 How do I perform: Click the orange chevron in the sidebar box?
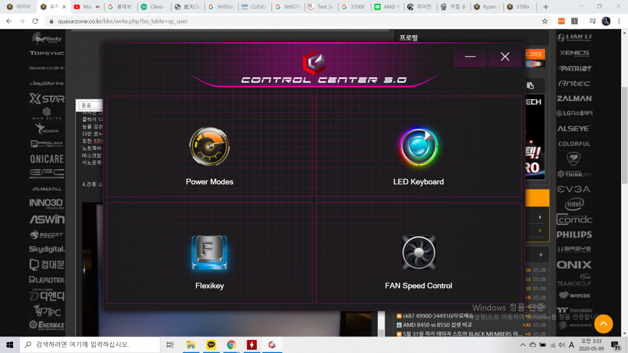point(540,231)
